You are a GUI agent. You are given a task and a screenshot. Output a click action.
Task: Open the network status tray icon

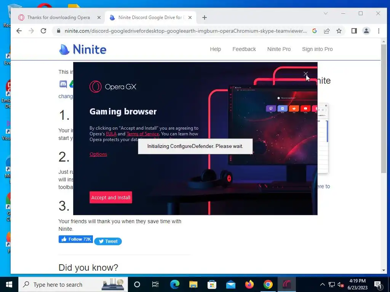[x=332, y=284]
